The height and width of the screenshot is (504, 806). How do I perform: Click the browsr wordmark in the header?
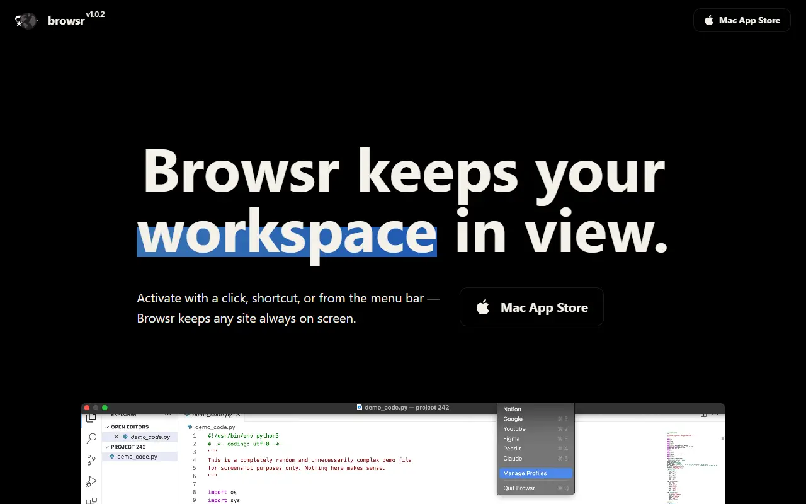66,21
